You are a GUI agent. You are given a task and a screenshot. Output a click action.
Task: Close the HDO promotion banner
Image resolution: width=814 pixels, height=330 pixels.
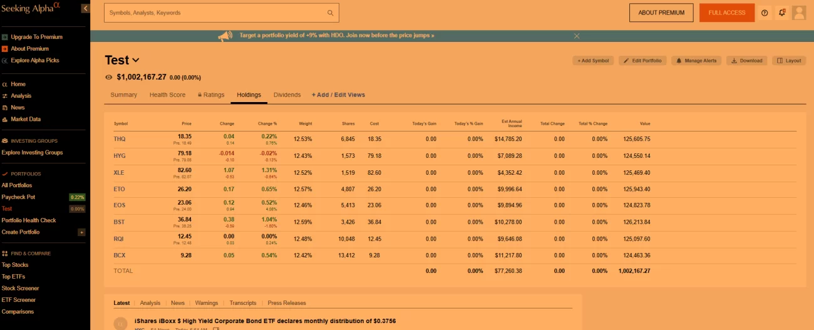click(x=577, y=36)
